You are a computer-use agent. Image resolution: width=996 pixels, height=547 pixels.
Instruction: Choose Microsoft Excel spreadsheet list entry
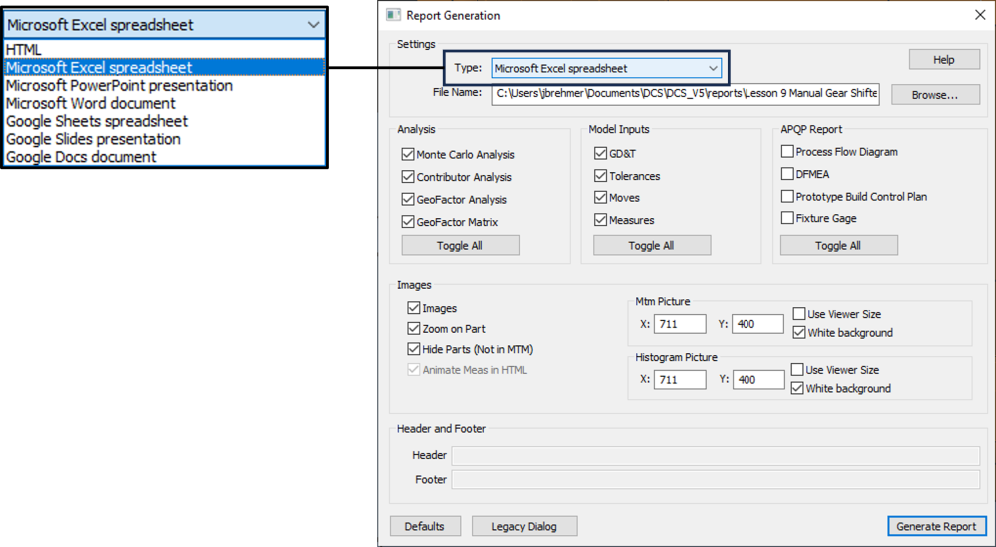(165, 67)
